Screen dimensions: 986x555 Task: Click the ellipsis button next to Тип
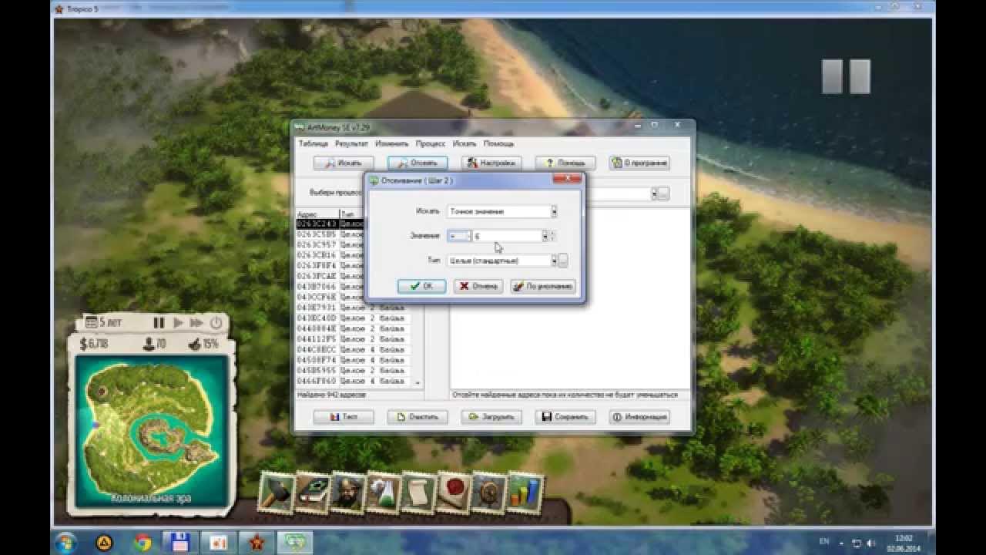563,261
